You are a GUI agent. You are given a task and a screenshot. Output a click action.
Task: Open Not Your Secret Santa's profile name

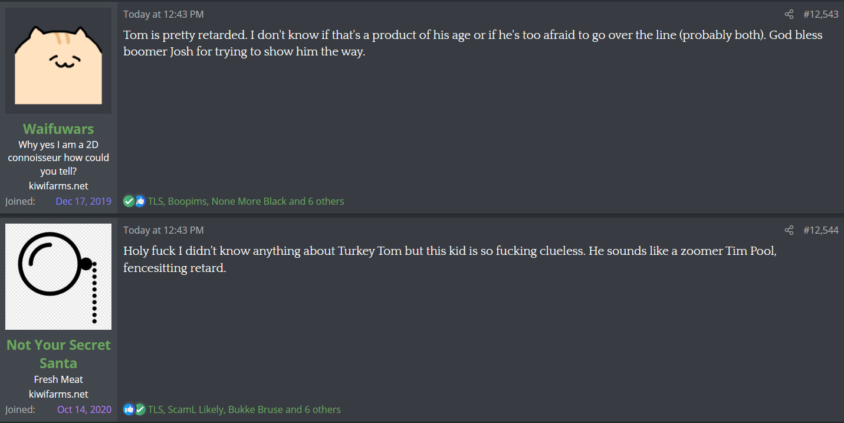point(58,353)
